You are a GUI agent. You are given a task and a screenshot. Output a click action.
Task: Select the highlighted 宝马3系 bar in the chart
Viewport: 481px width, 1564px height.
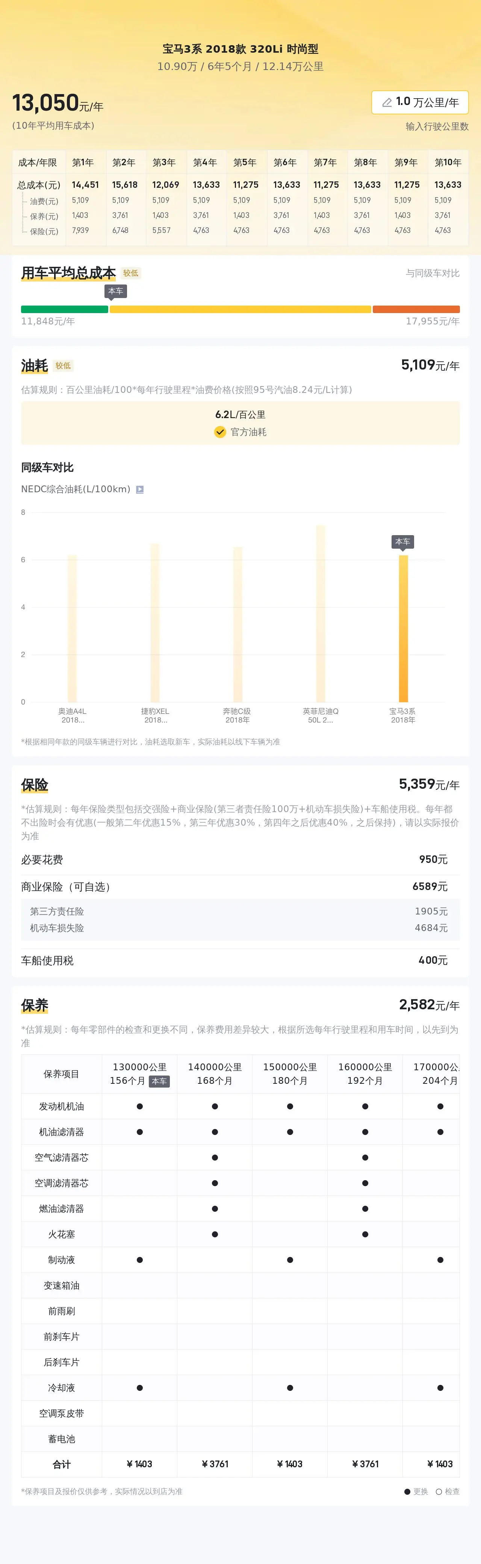[403, 628]
